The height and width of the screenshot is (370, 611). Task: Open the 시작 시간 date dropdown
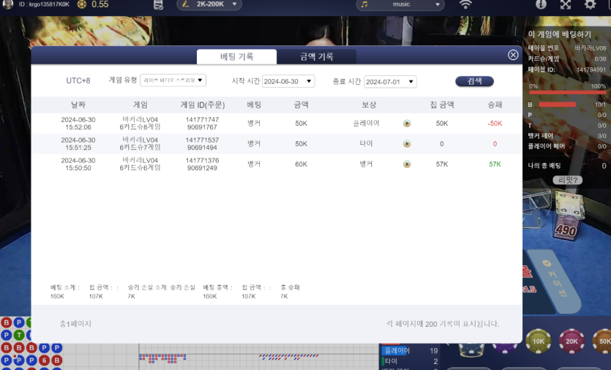288,81
